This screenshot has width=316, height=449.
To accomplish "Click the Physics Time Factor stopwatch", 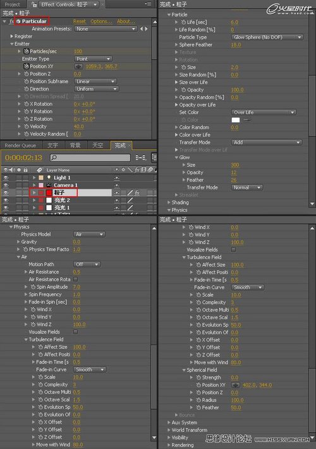I will [x=26, y=250].
